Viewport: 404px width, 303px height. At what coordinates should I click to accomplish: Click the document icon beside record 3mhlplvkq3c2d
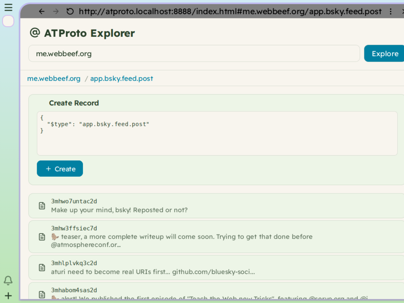coord(42,267)
